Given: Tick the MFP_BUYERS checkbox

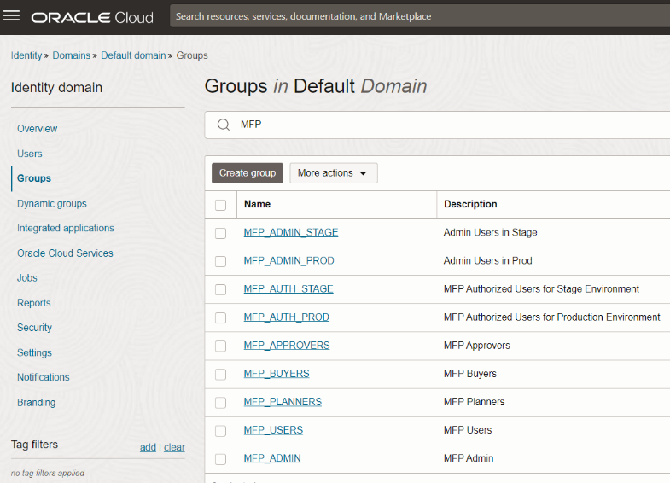Looking at the screenshot, I should point(220,375).
